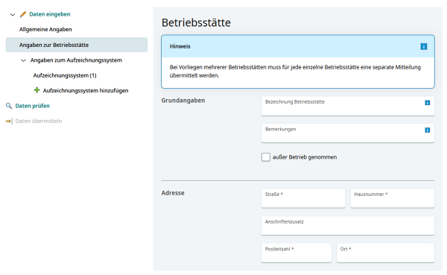Click the arrow icon beside Daten übermitteln
Viewport: 447px width, 275px height.
pos(9,121)
